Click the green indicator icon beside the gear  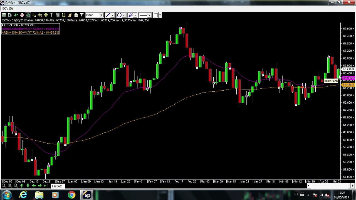click(16, 15)
